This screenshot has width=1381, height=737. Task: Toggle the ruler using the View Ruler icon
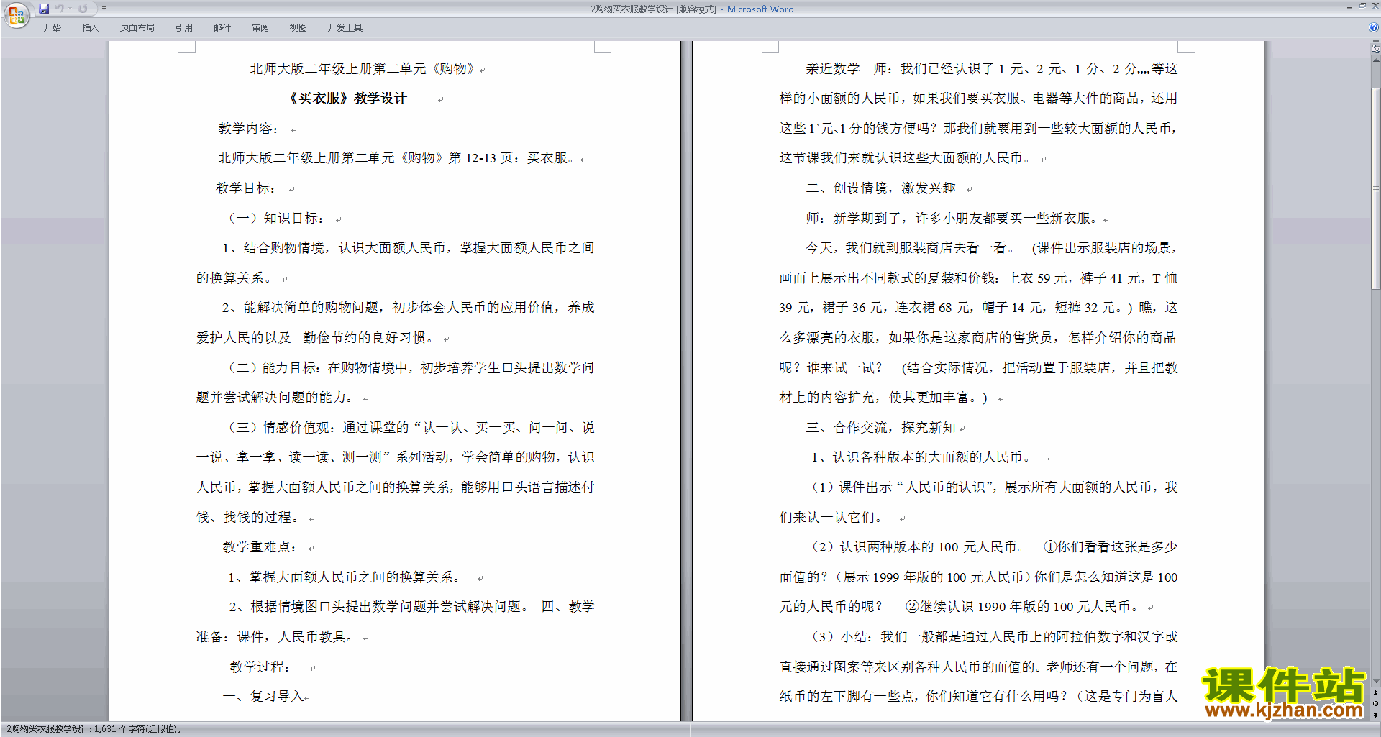tap(1375, 49)
